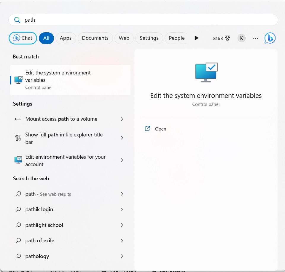The image size is (285, 272).
Task: Open 'Edit the system environment variables' best match
Action: 70,80
